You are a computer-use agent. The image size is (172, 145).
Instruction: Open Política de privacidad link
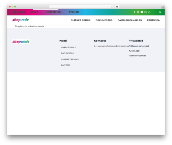pos(139,46)
